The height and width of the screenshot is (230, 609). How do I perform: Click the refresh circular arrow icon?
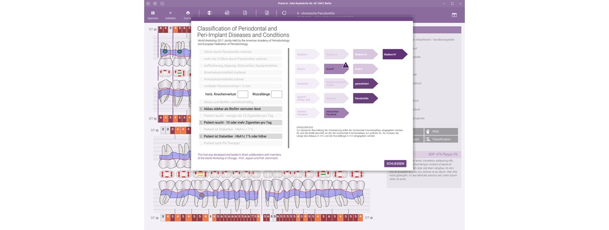pyautogui.click(x=284, y=13)
